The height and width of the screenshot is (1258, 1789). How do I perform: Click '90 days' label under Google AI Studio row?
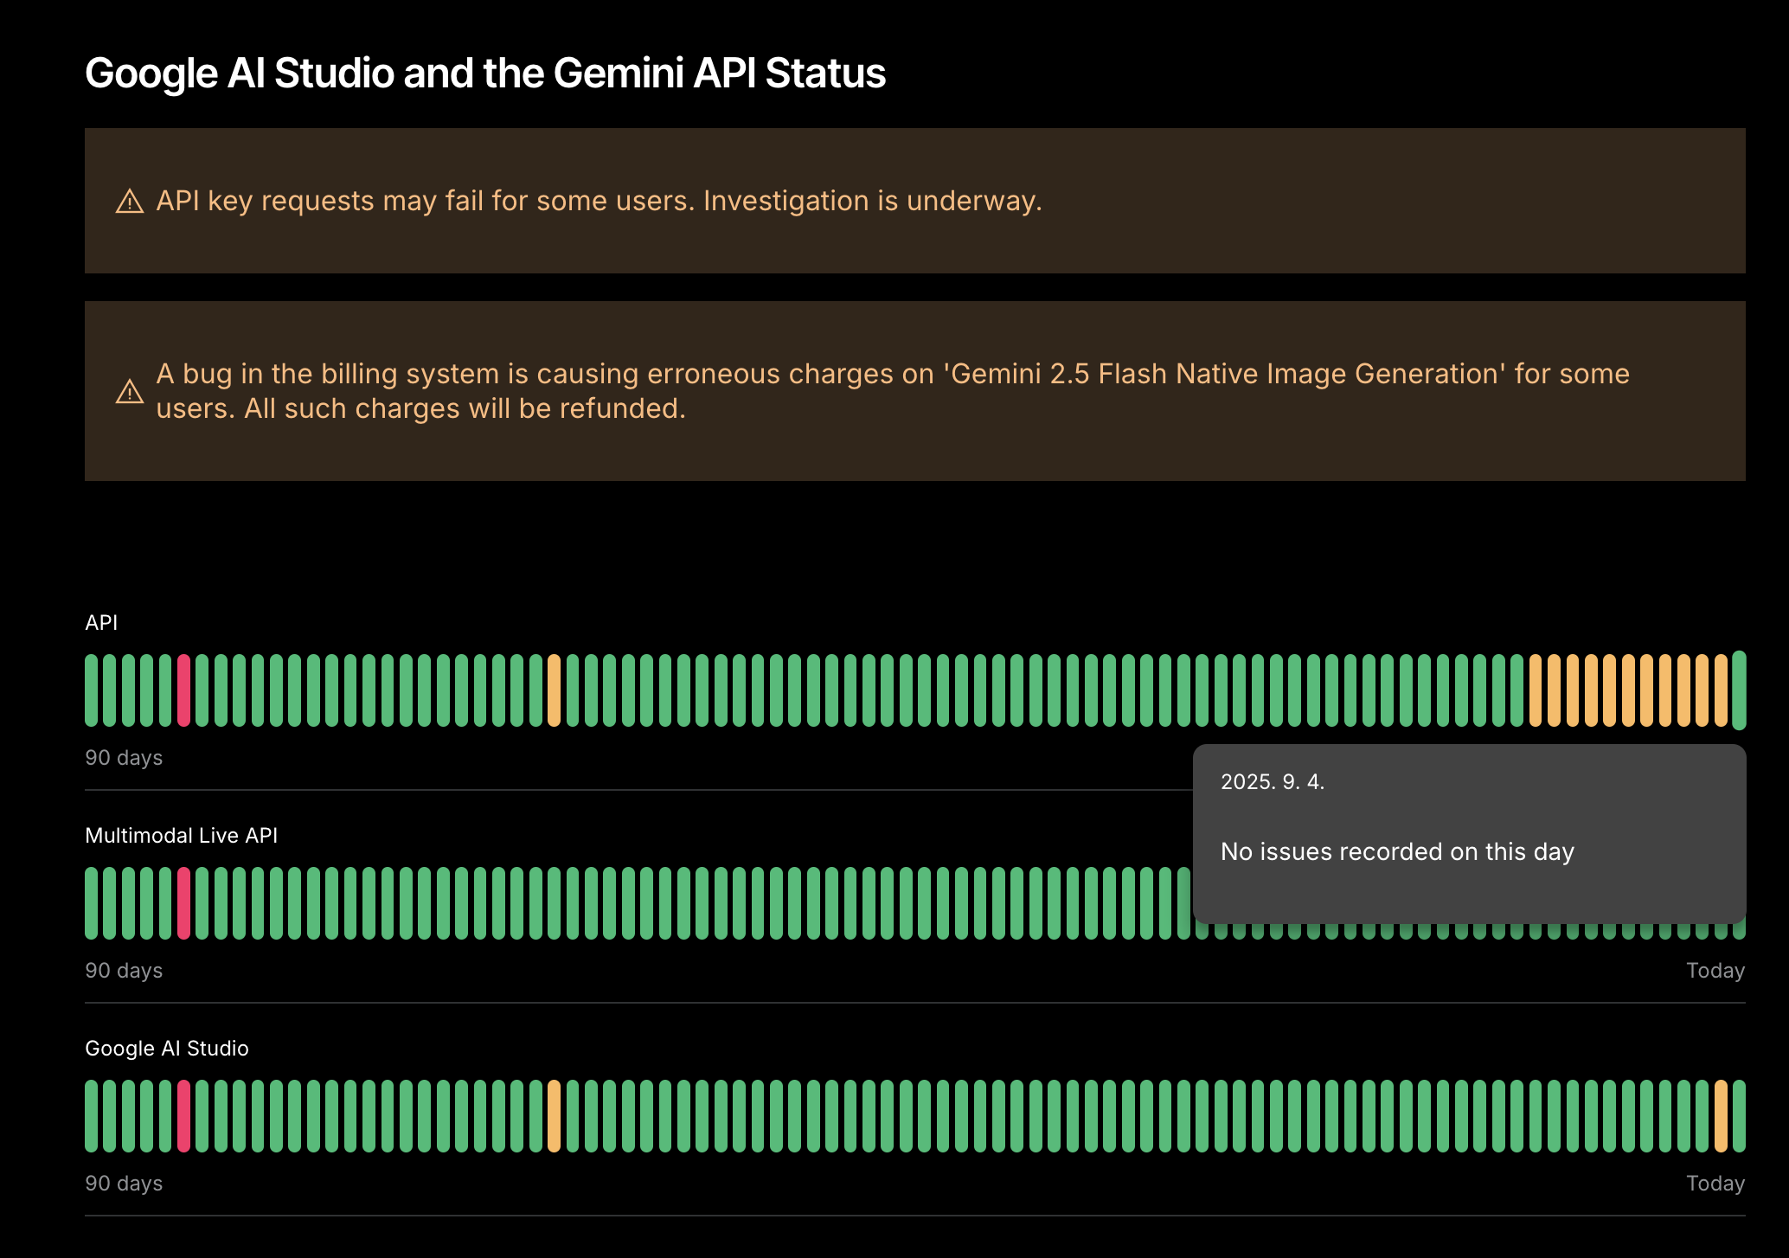(x=124, y=1183)
